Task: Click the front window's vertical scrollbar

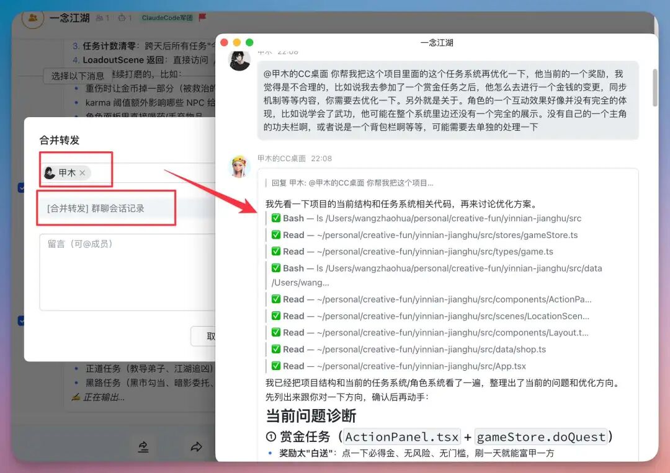Action: click(x=654, y=87)
